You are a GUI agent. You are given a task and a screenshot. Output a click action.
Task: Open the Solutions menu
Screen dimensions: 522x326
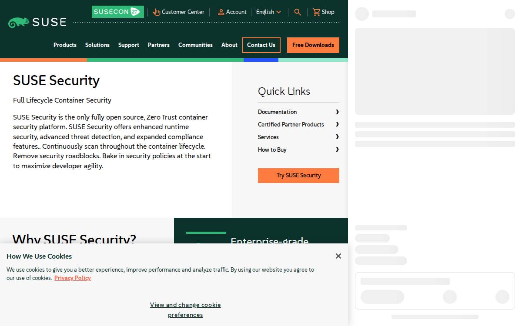click(97, 45)
